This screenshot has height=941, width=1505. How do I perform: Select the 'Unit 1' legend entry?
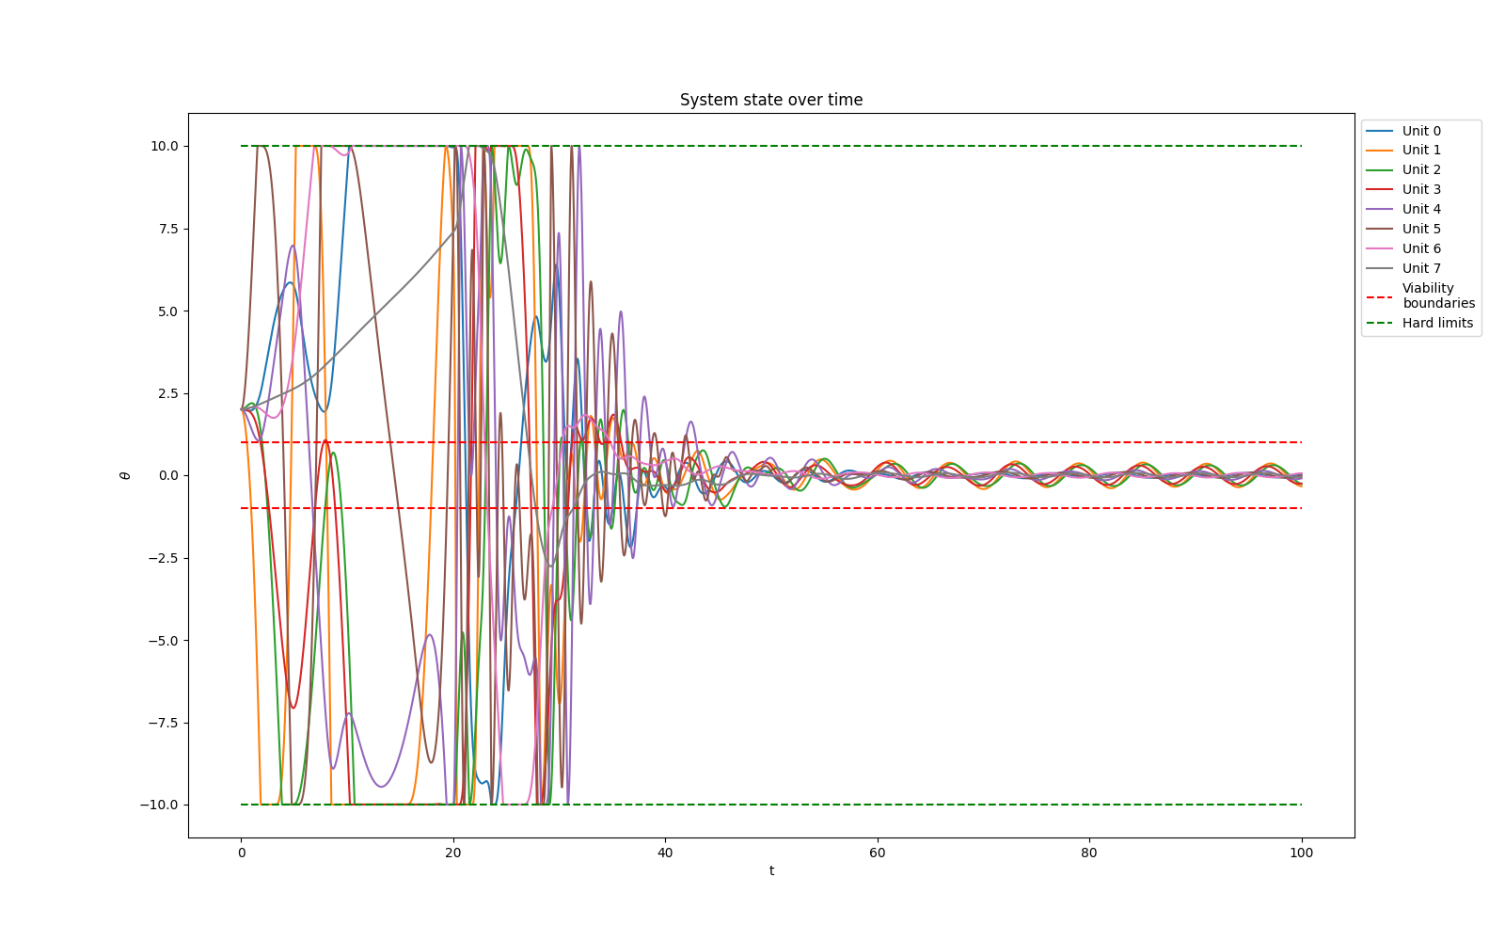click(x=1403, y=150)
